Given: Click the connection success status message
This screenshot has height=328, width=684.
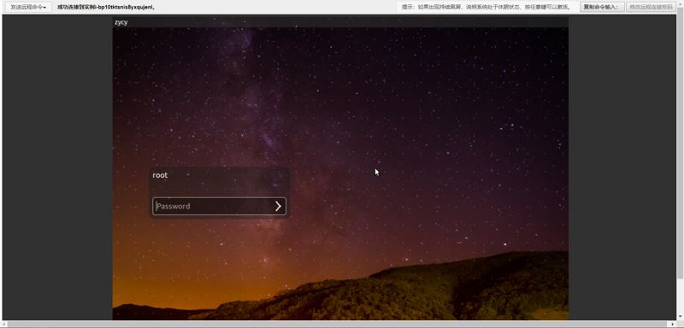Looking at the screenshot, I should tap(106, 8).
